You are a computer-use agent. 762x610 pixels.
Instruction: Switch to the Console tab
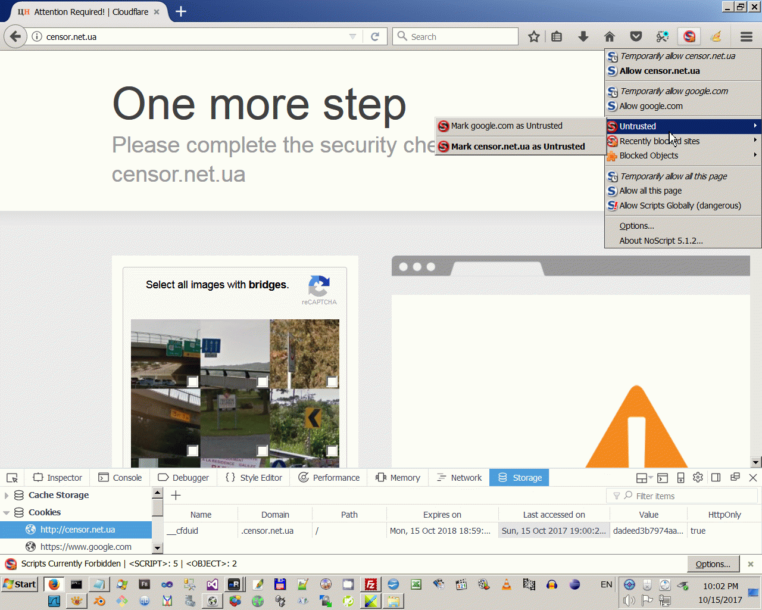pyautogui.click(x=120, y=478)
